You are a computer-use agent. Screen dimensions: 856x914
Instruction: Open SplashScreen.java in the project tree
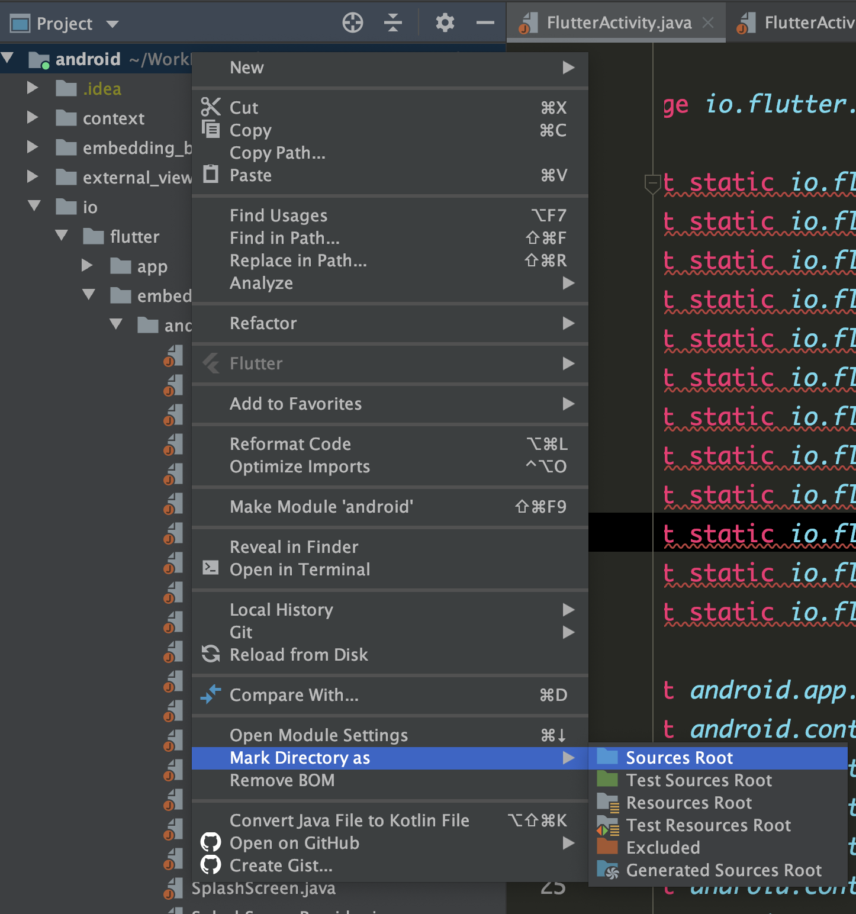(263, 887)
